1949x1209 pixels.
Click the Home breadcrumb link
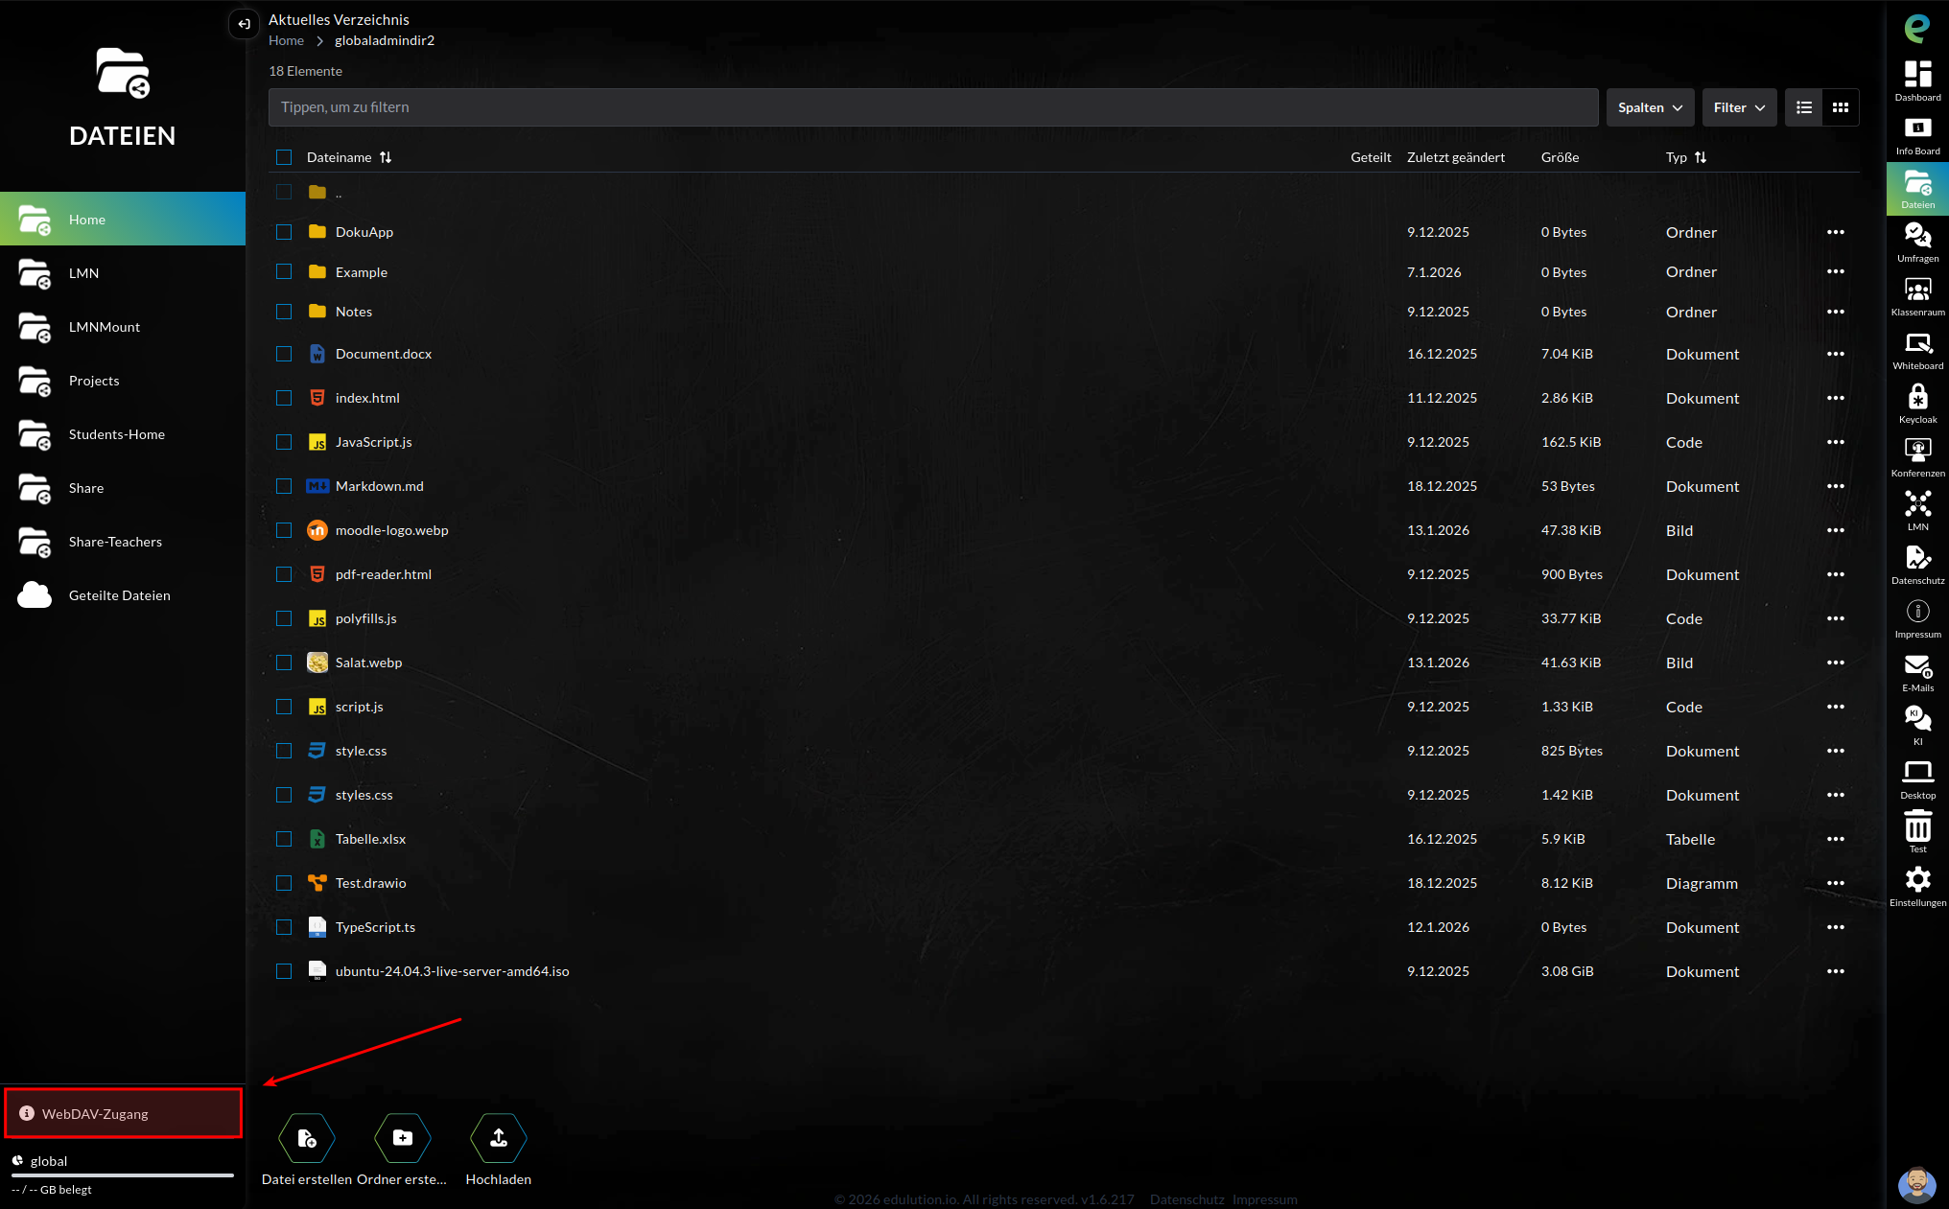tap(286, 40)
